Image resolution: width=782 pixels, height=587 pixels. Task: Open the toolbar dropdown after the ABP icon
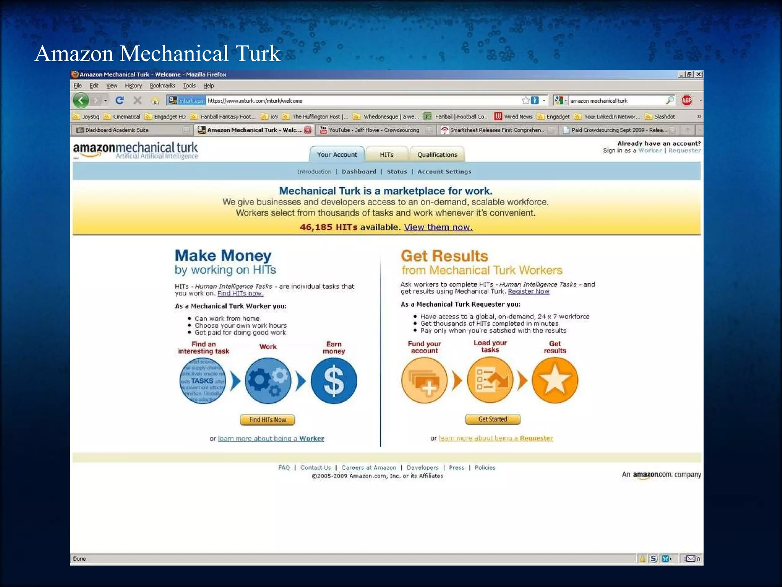[x=701, y=101]
